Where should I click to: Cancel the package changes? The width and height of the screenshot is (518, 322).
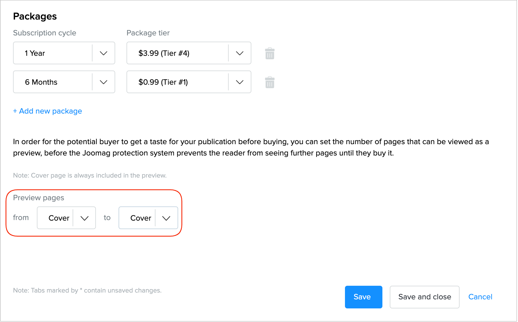pyautogui.click(x=480, y=297)
